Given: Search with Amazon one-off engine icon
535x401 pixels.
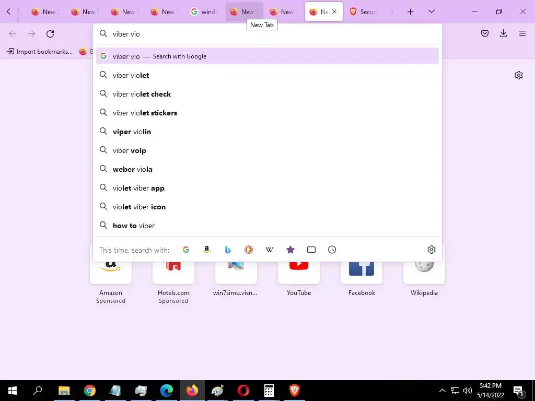Looking at the screenshot, I should click(206, 250).
